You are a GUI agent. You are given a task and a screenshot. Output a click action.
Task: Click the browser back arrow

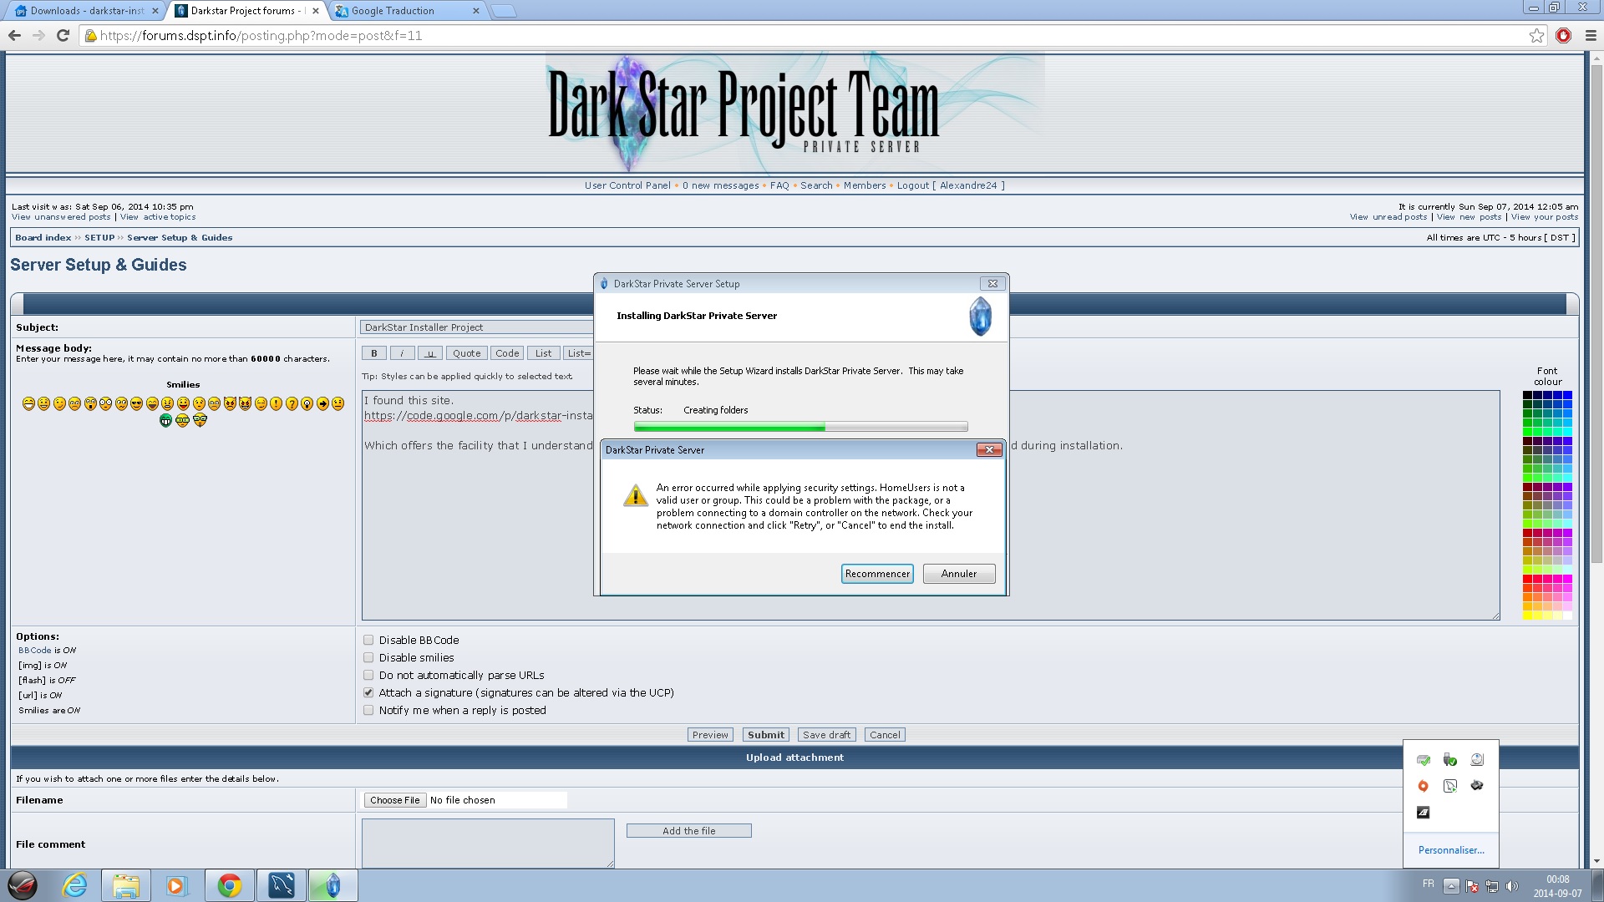[14, 35]
